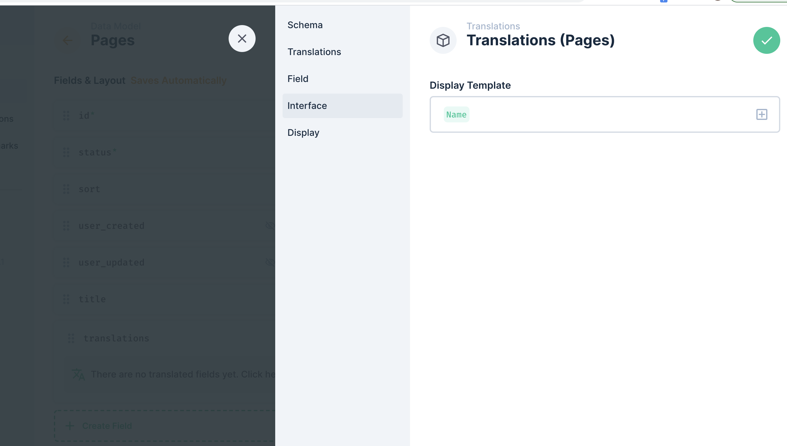Click drag handle of title field
The width and height of the screenshot is (787, 446).
coord(66,299)
